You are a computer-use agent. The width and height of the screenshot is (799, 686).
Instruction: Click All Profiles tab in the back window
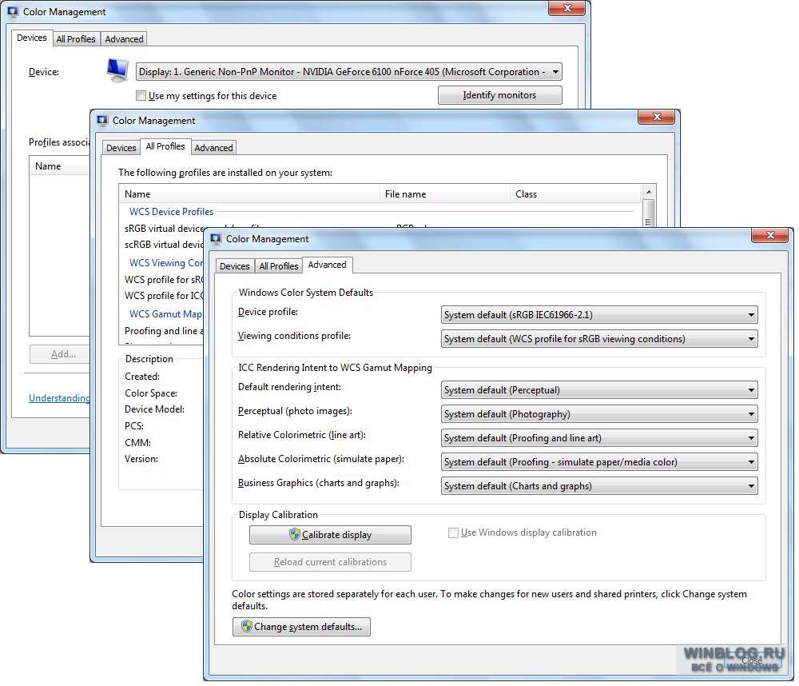click(x=75, y=39)
